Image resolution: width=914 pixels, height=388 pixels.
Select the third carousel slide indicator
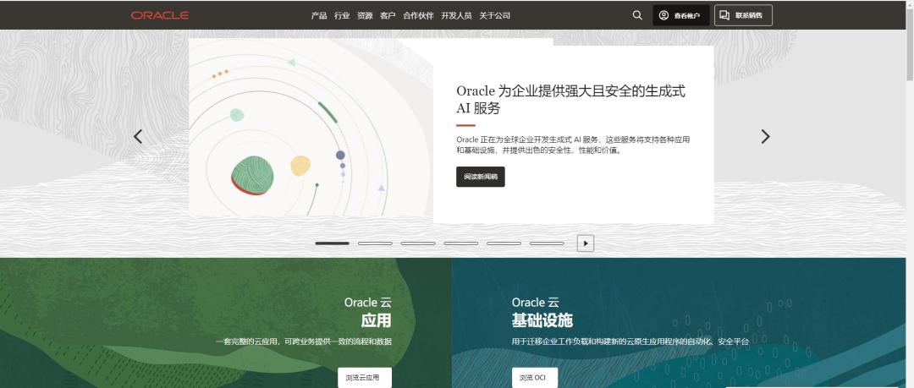tap(418, 243)
